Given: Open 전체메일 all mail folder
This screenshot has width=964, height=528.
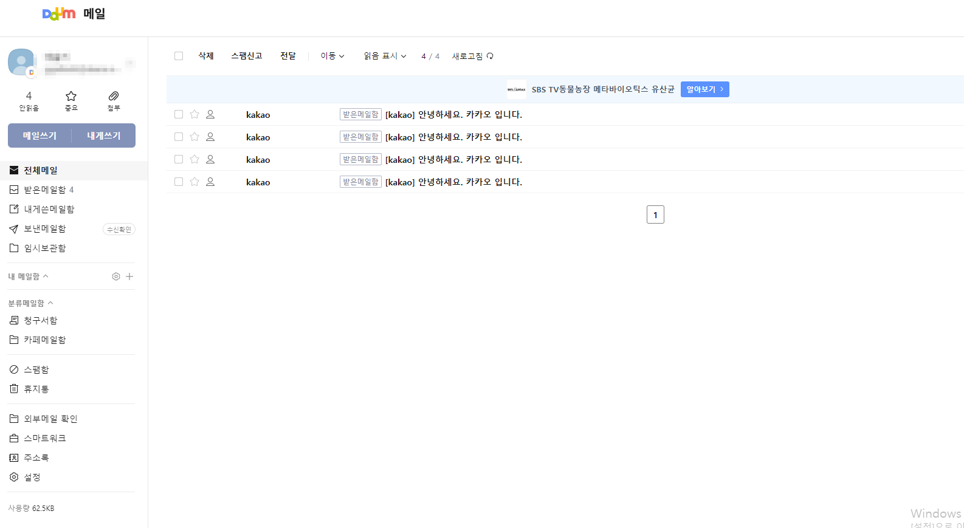Looking at the screenshot, I should 41,171.
